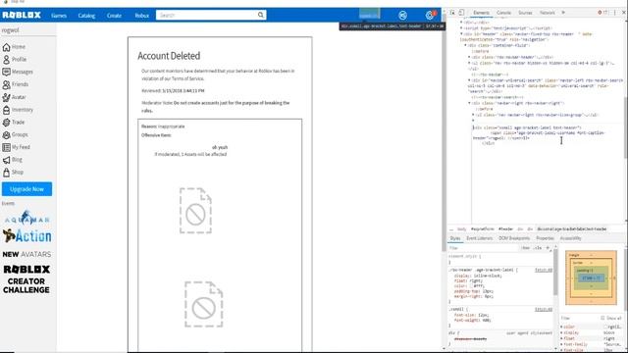Open the DevTools three-dot customize menu

pyautogui.click(x=615, y=13)
